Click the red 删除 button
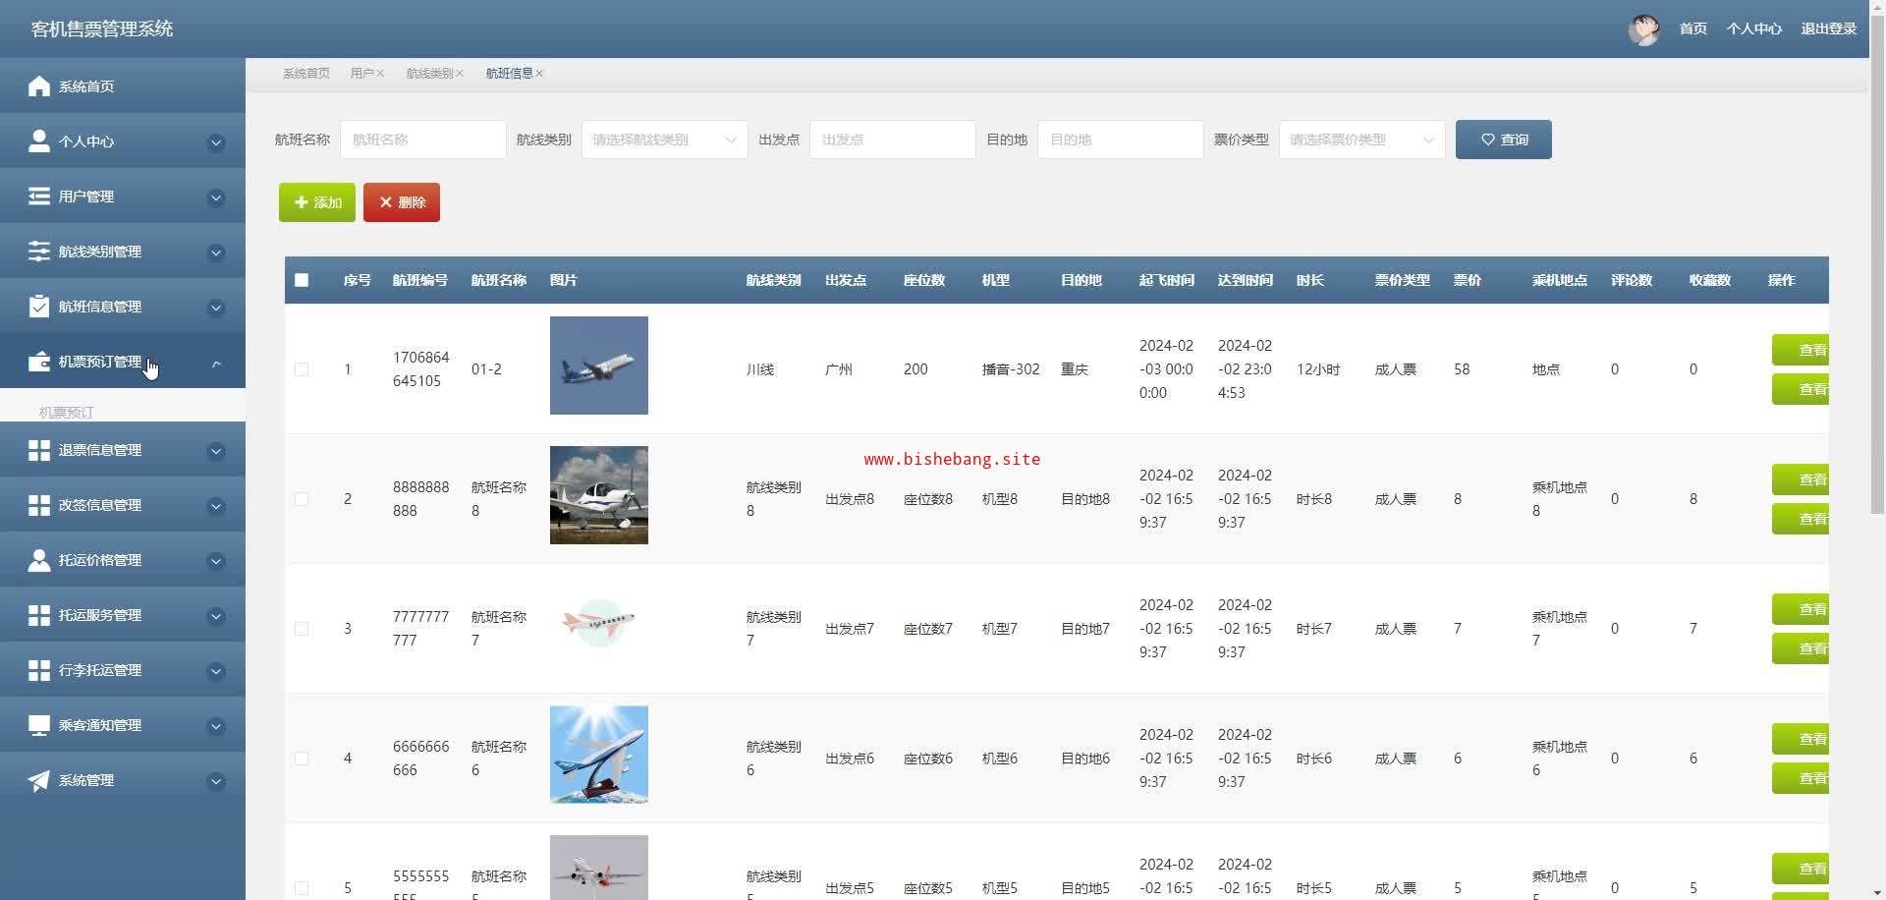 click(x=402, y=202)
